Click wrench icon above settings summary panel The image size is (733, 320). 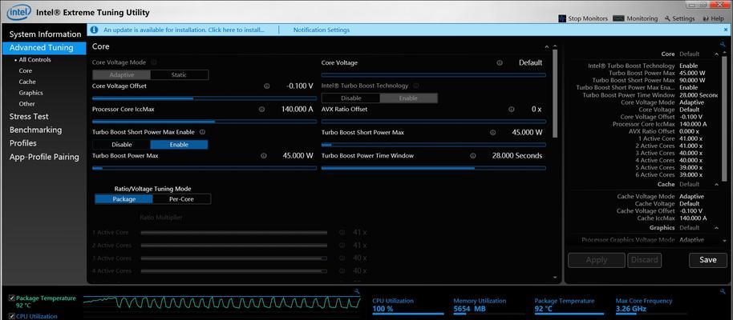point(723,45)
